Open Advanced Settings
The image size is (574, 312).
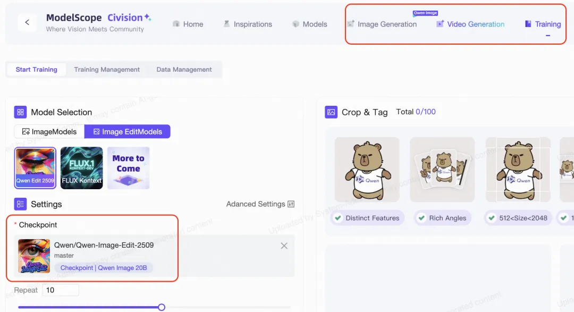pos(260,204)
